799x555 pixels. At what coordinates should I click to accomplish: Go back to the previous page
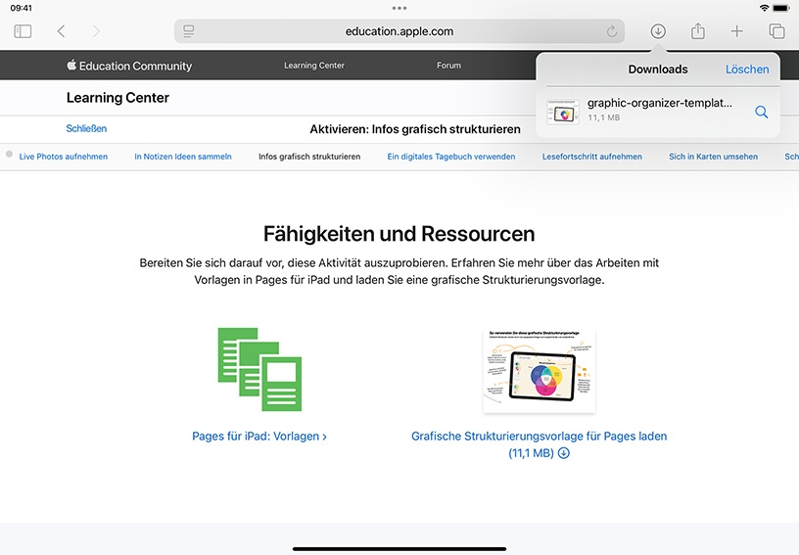pyautogui.click(x=61, y=31)
